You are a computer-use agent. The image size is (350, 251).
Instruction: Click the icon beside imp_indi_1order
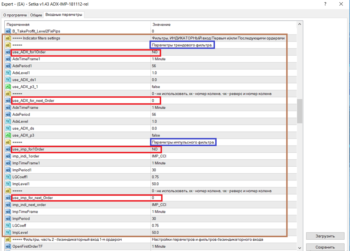[x=8, y=156]
